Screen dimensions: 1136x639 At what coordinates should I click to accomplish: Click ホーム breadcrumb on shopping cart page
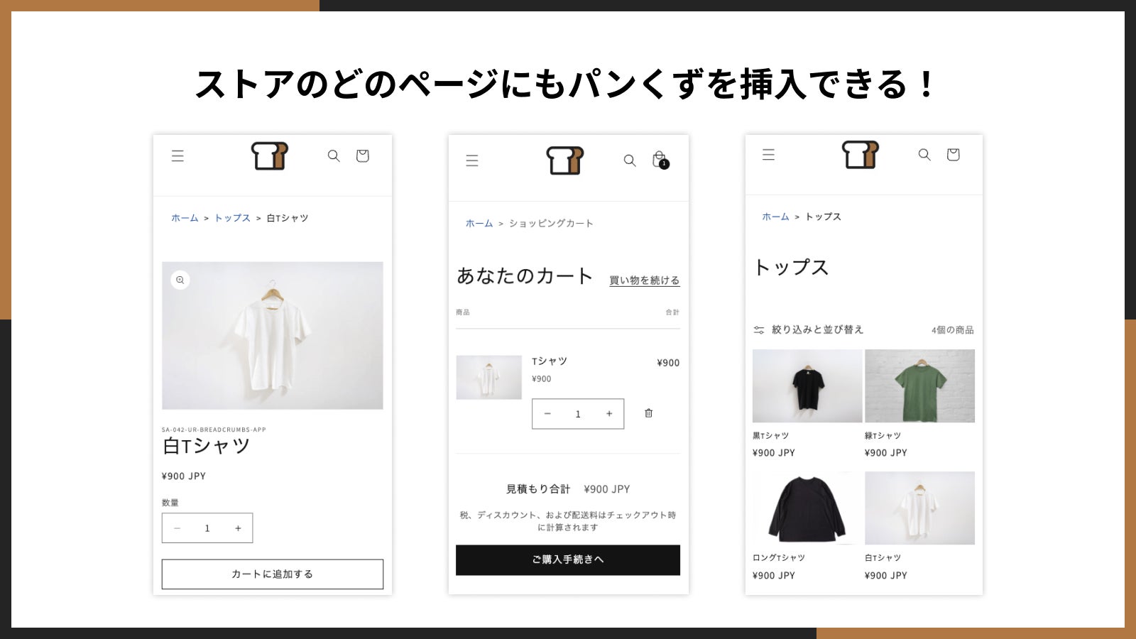tap(479, 223)
